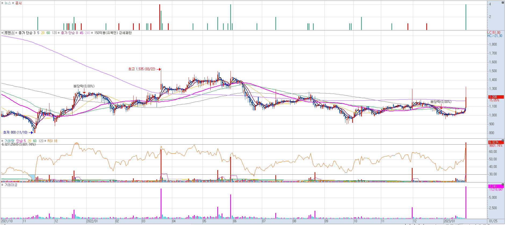Toggle the 뉴스 indicator square in news panel
The image size is (505, 225).
click(2, 3)
